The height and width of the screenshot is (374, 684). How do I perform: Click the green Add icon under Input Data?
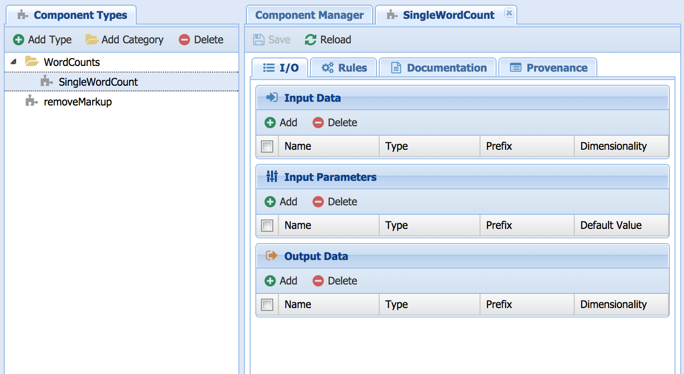tap(270, 123)
